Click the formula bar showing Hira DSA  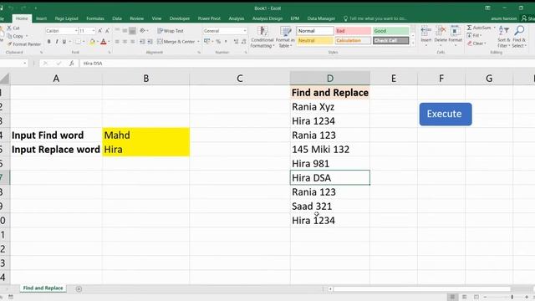tap(307, 64)
